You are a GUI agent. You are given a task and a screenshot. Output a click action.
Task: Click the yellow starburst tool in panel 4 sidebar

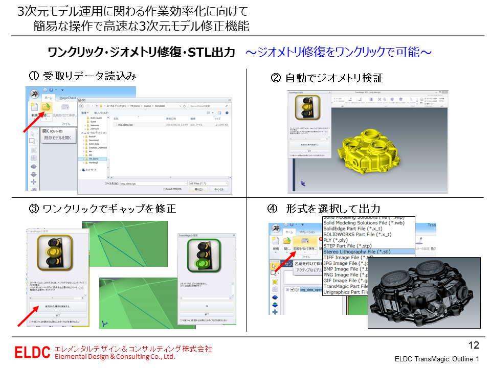click(275, 282)
